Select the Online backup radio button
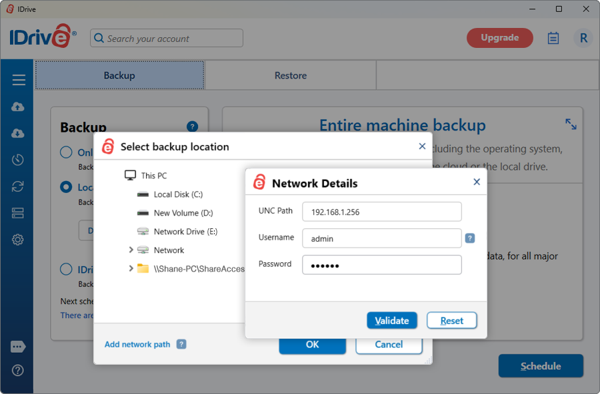 (66, 152)
